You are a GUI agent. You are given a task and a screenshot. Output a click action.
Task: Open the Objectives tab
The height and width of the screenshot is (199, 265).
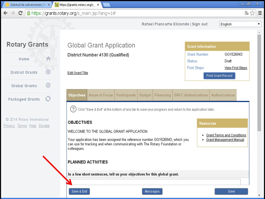[x=77, y=95]
